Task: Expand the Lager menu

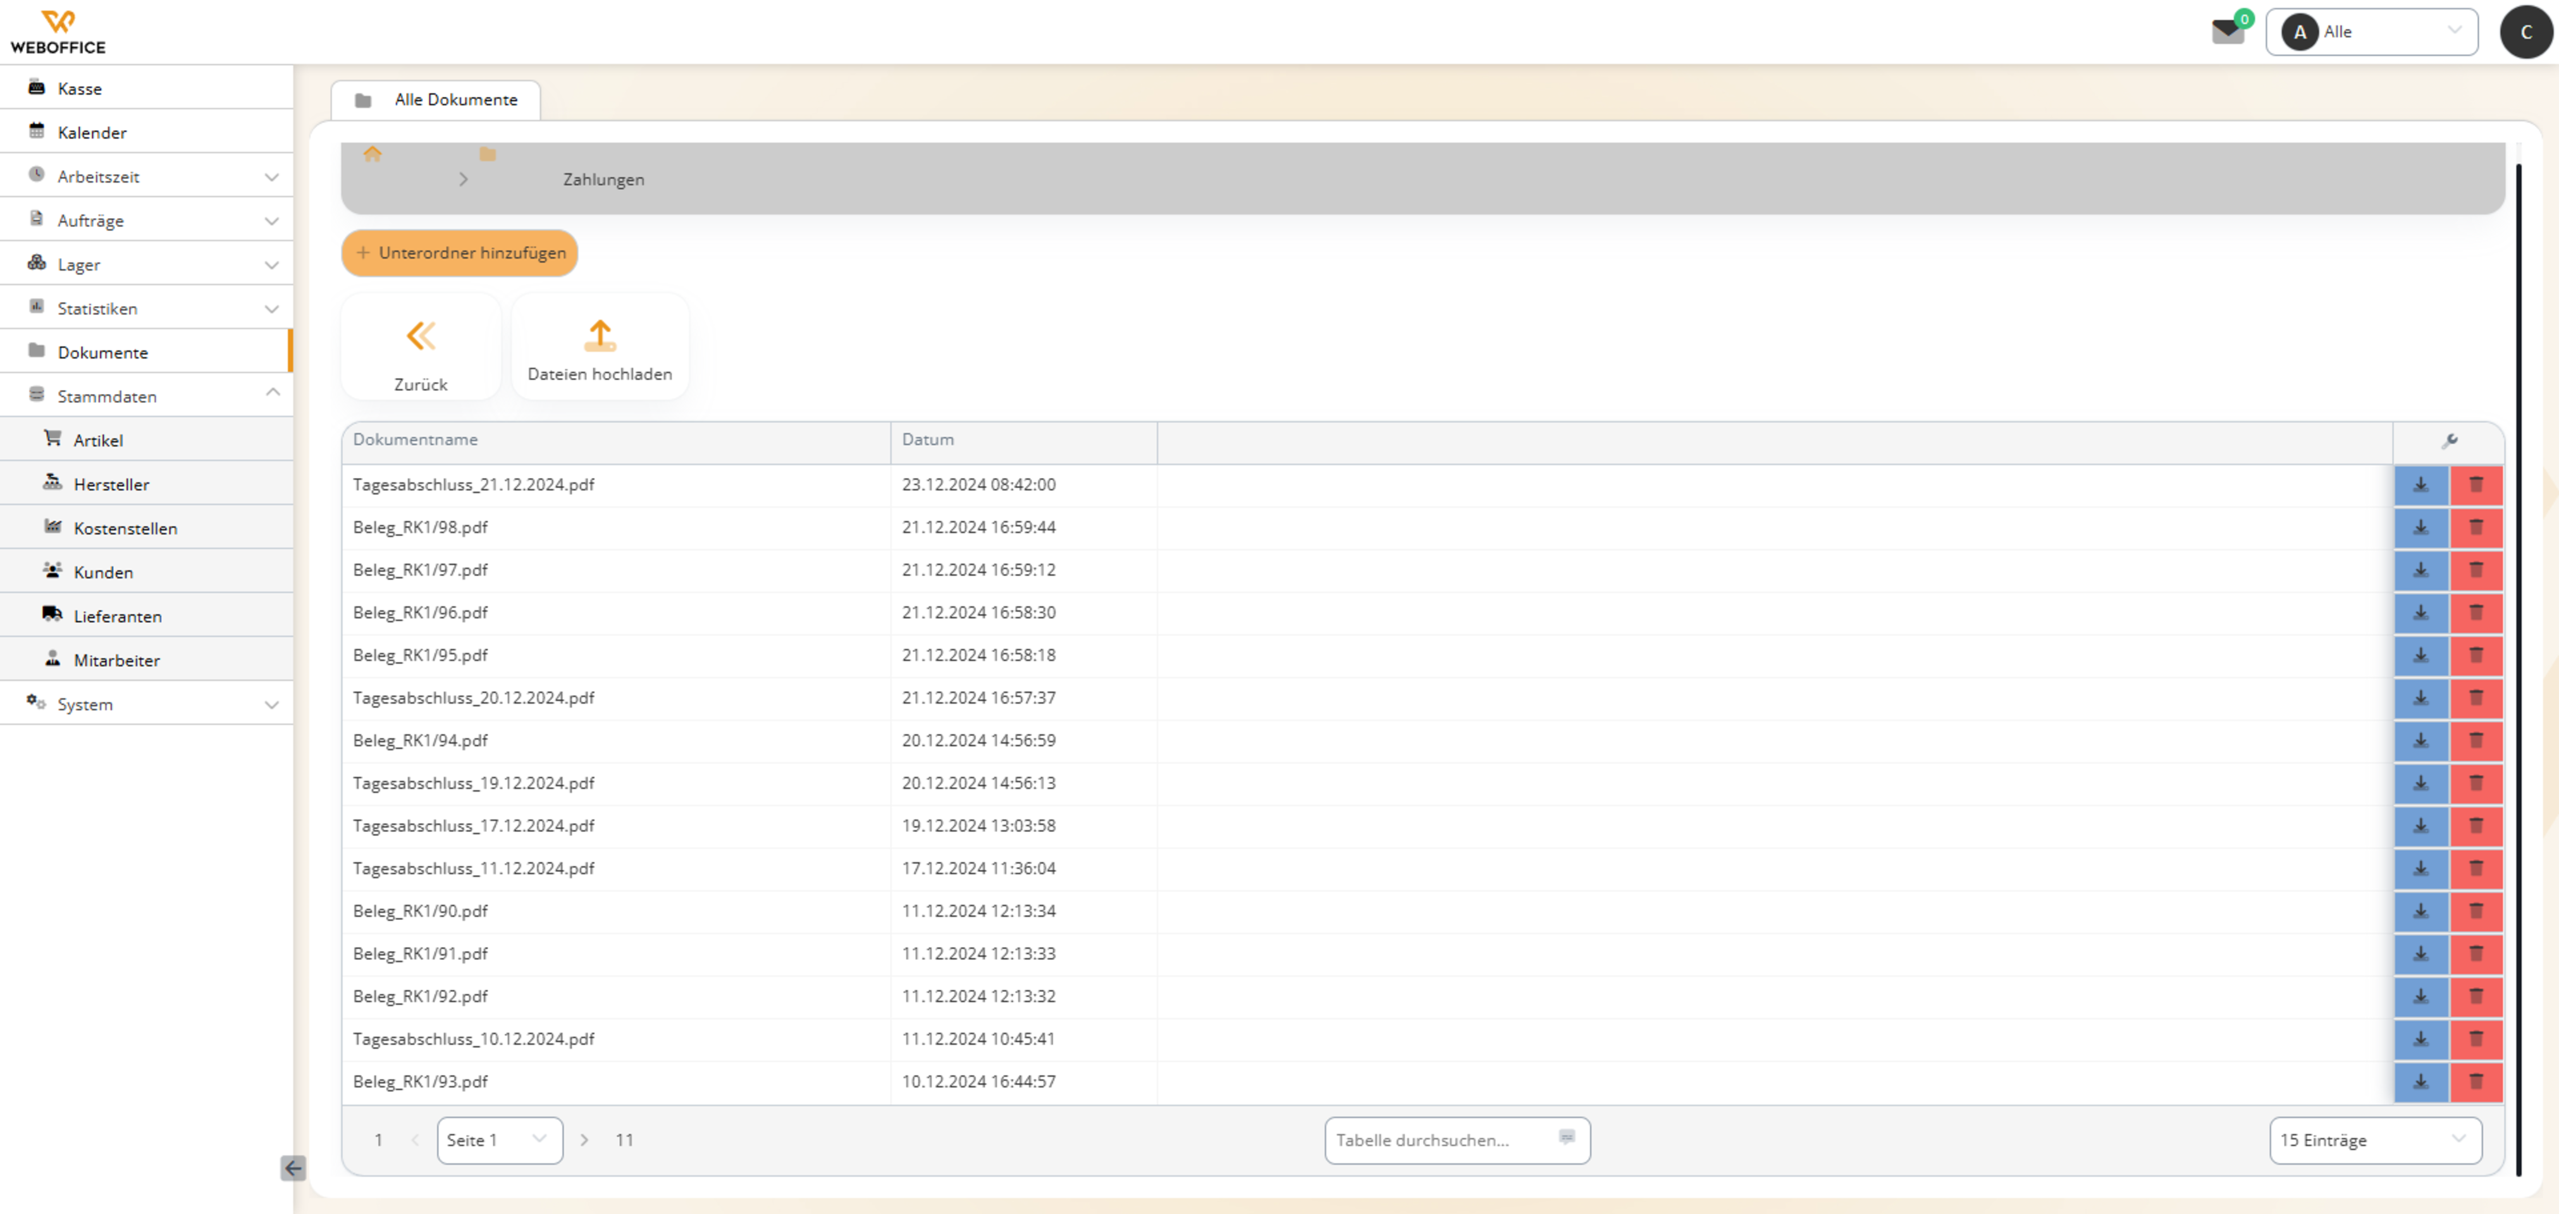Action: tap(147, 264)
